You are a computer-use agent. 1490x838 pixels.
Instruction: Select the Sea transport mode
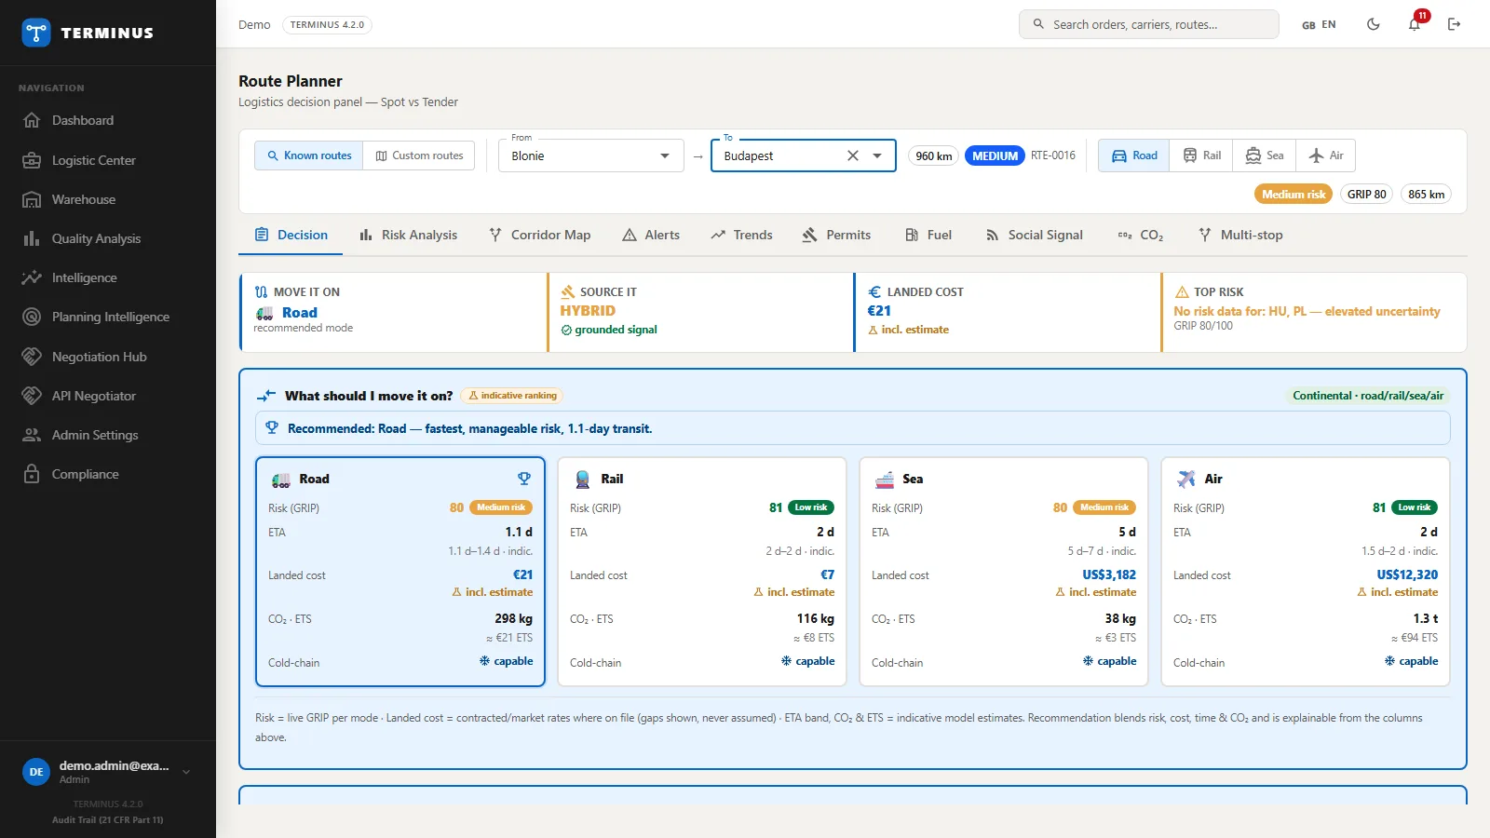point(1265,155)
